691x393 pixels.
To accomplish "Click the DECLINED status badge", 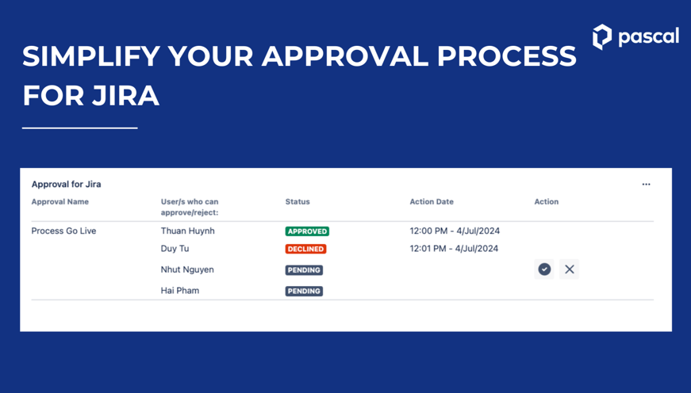I will coord(305,249).
